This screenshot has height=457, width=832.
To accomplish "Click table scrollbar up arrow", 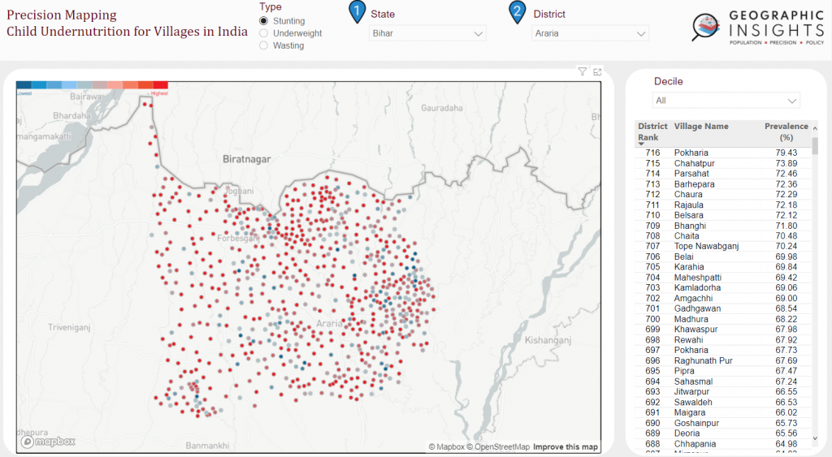I will (x=815, y=127).
